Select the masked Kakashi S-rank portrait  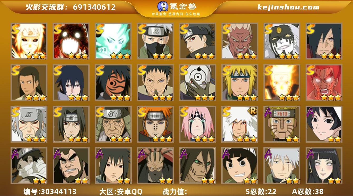click(155, 41)
